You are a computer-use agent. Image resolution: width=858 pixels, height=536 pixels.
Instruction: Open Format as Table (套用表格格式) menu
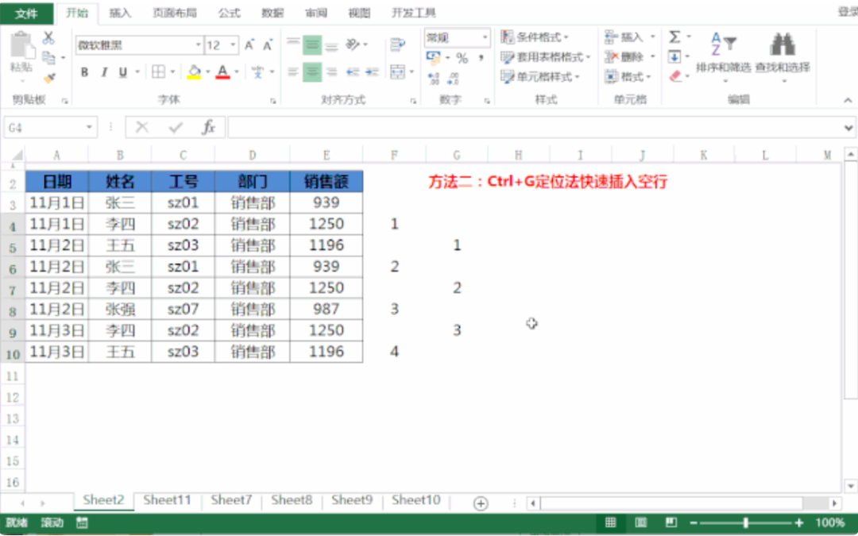546,57
